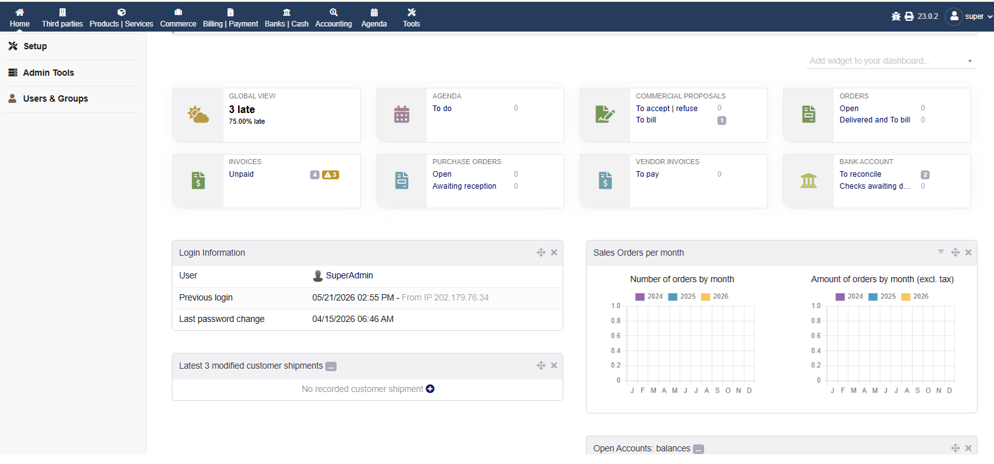The height and width of the screenshot is (464, 994).
Task: Open the Accounting menu
Action: pyautogui.click(x=333, y=18)
